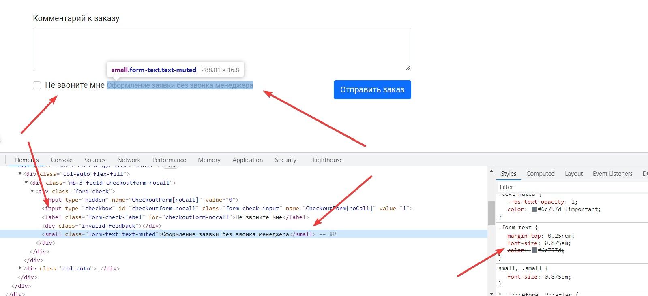Image resolution: width=648 pixels, height=296 pixels.
Task: Click the 'Комментарий к заказу' label
Action: pos(76,18)
